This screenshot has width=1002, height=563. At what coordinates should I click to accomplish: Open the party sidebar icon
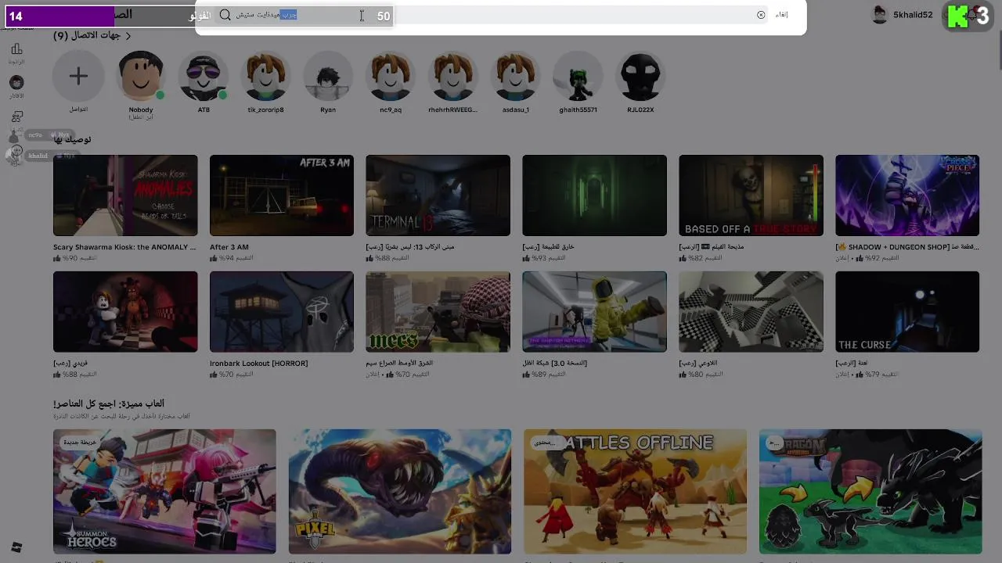[x=16, y=117]
